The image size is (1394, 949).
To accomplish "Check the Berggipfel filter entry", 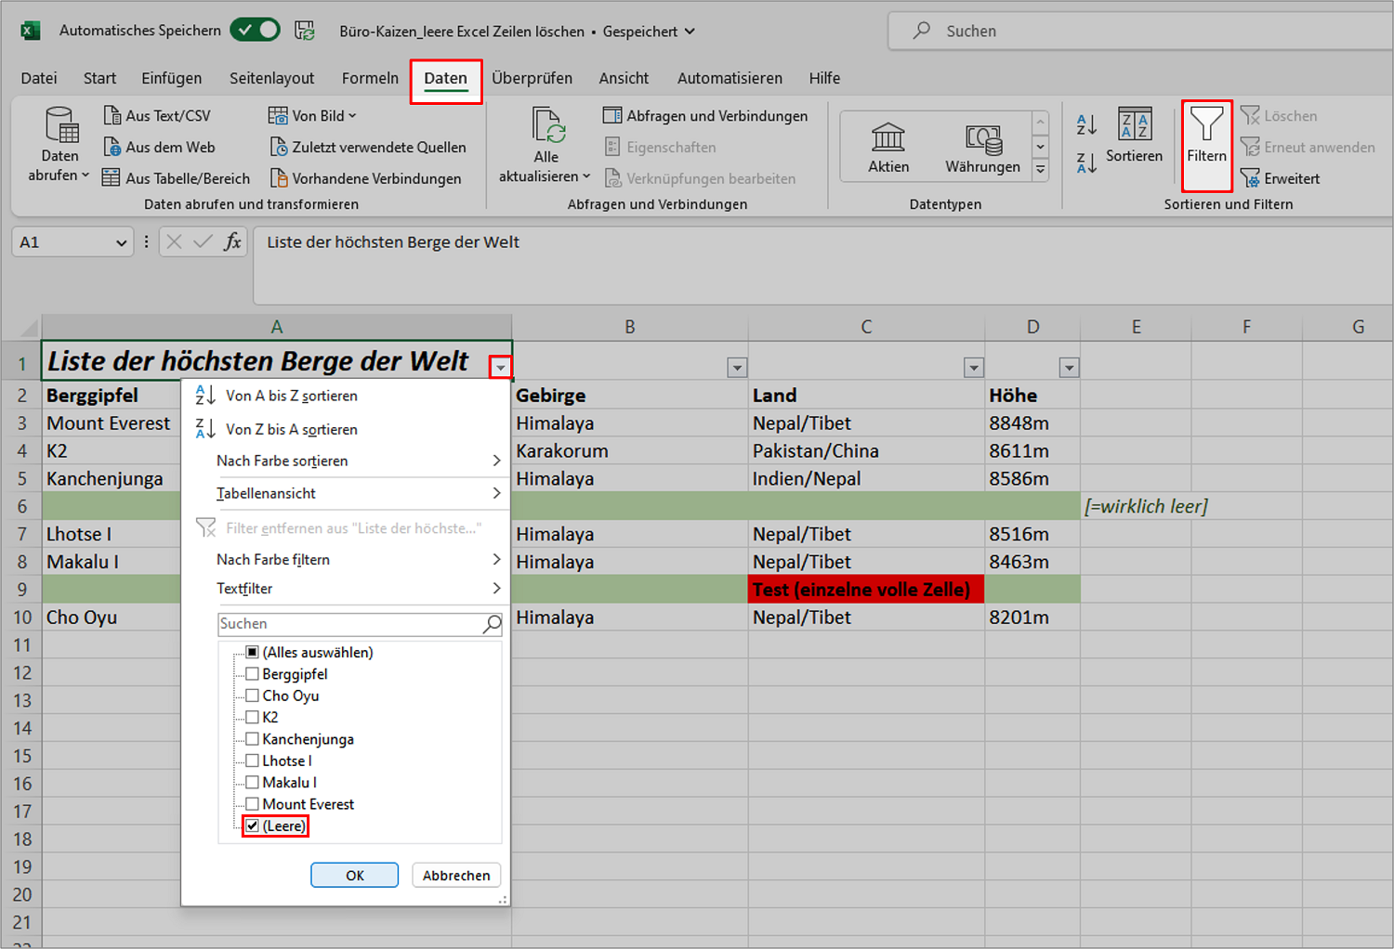I will [x=252, y=673].
